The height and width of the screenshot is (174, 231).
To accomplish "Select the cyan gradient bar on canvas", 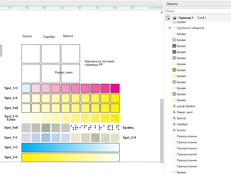I will [x=70, y=147].
